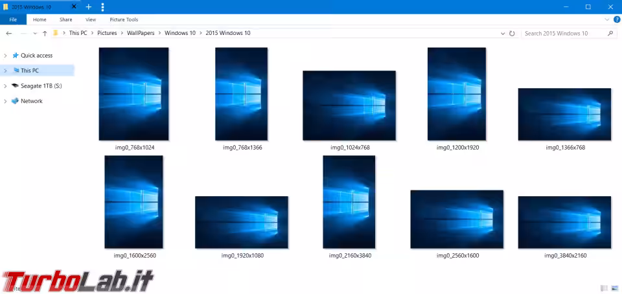Expand the This PC tree node
Viewport: 622px width, 294px height.
click(5, 71)
